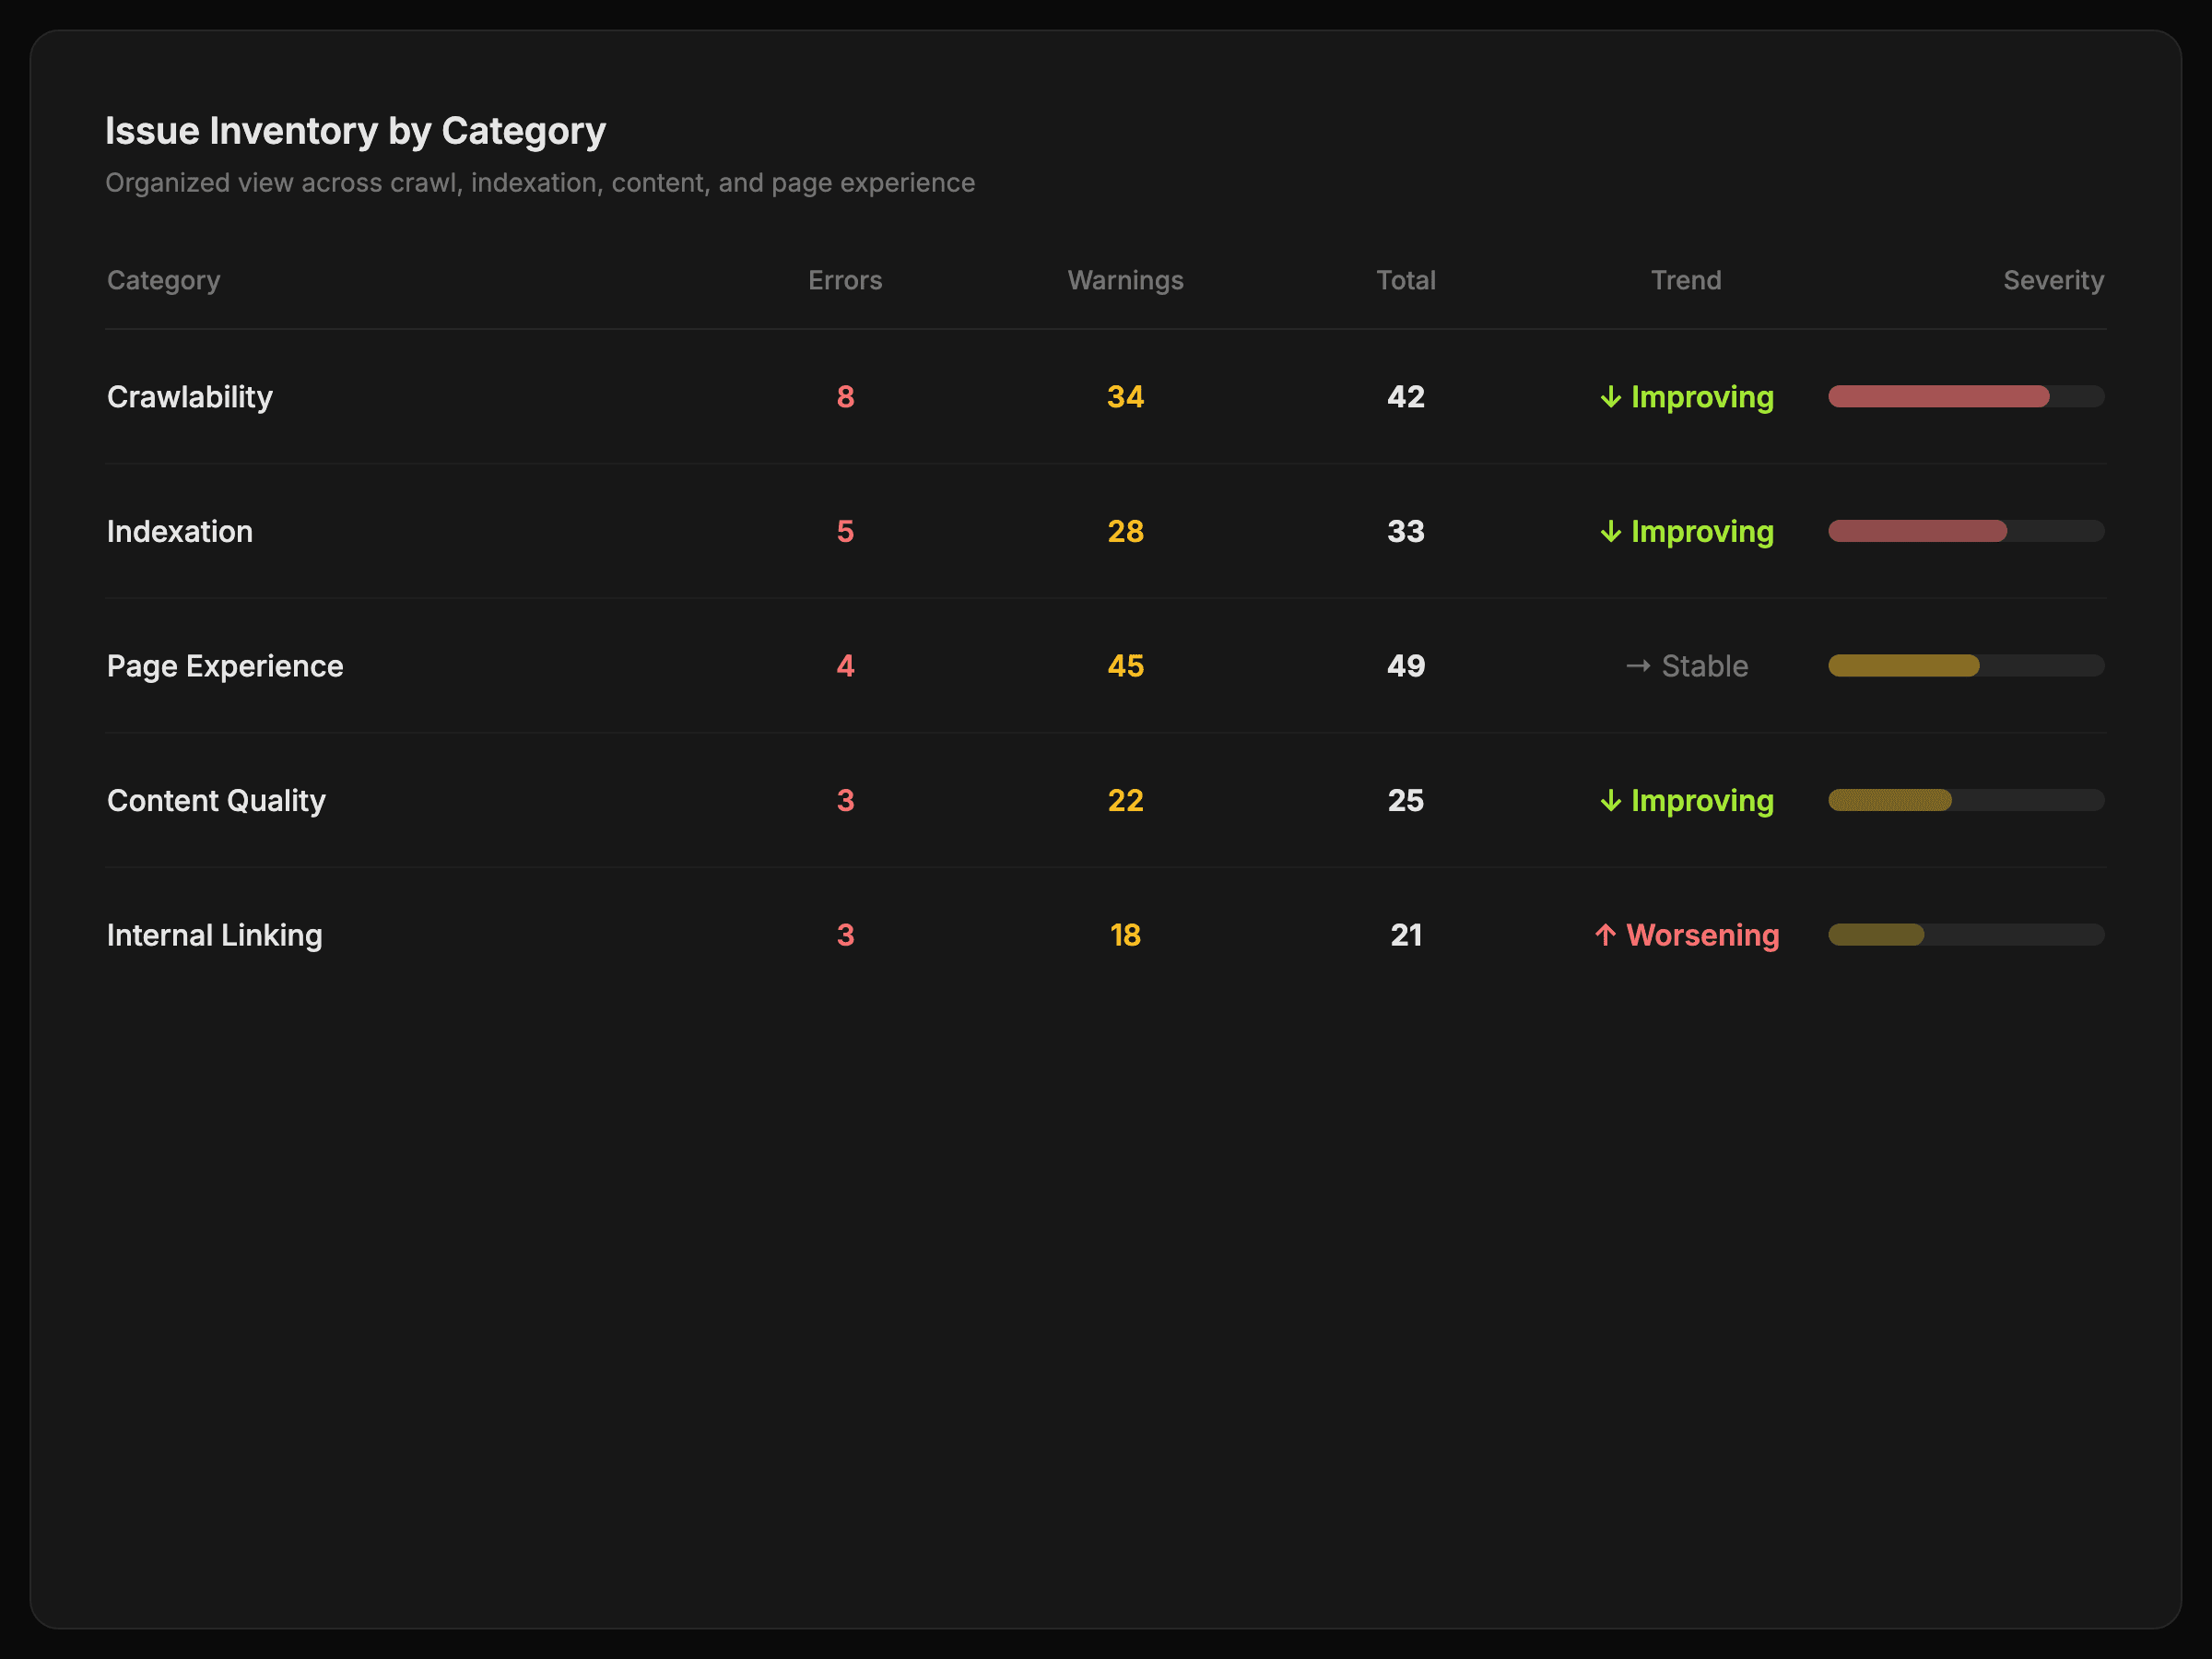Click the Page Experience warnings count 45
The width and height of the screenshot is (2212, 1659).
pos(1125,666)
